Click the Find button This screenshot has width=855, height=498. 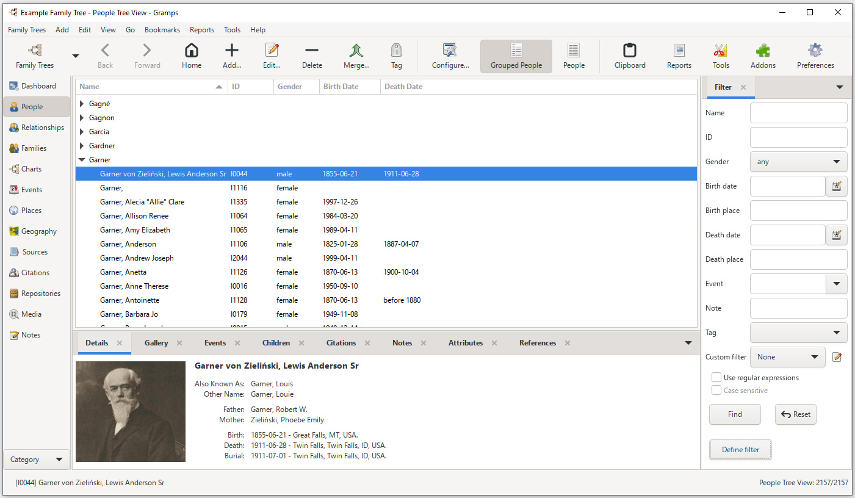click(x=735, y=414)
